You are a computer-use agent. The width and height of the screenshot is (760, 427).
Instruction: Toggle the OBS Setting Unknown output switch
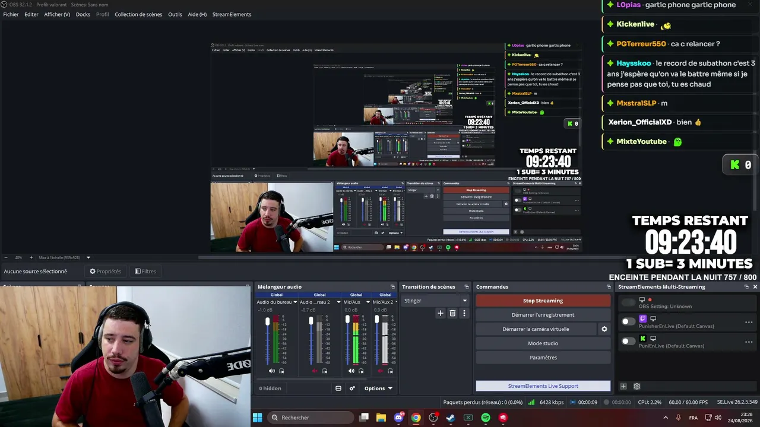coord(628,302)
